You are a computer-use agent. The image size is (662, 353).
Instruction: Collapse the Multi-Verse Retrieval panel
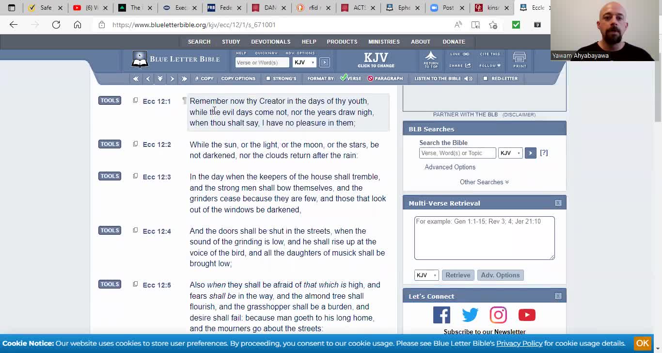[558, 203]
